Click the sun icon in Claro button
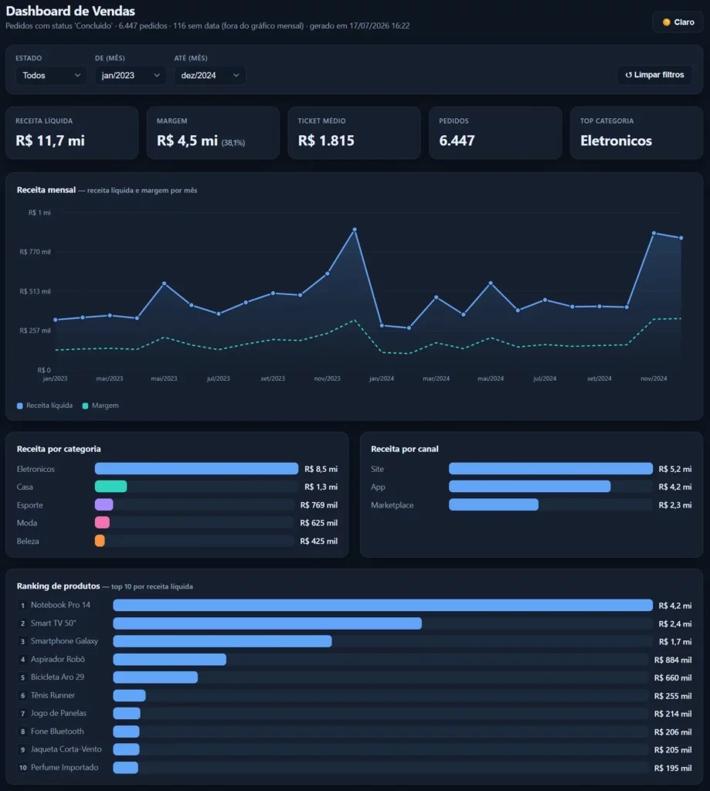 click(667, 22)
